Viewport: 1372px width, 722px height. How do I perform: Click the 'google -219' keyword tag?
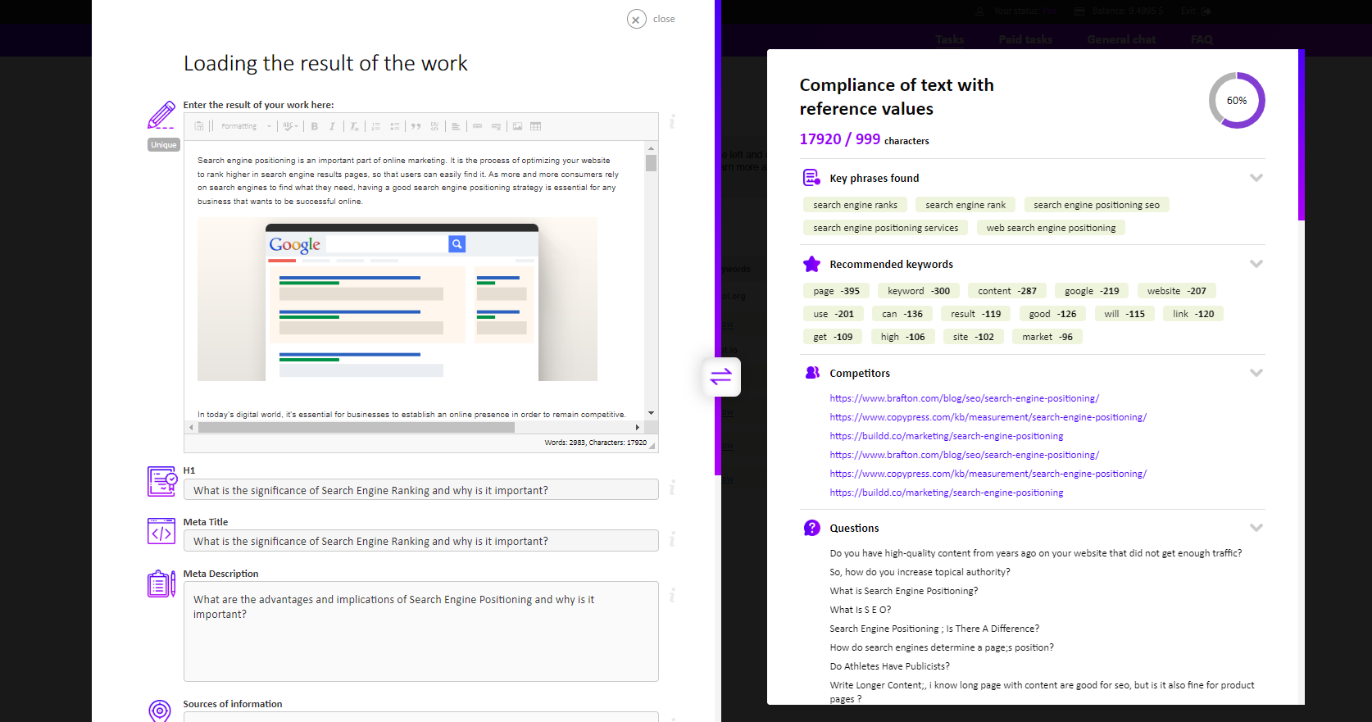tap(1092, 291)
